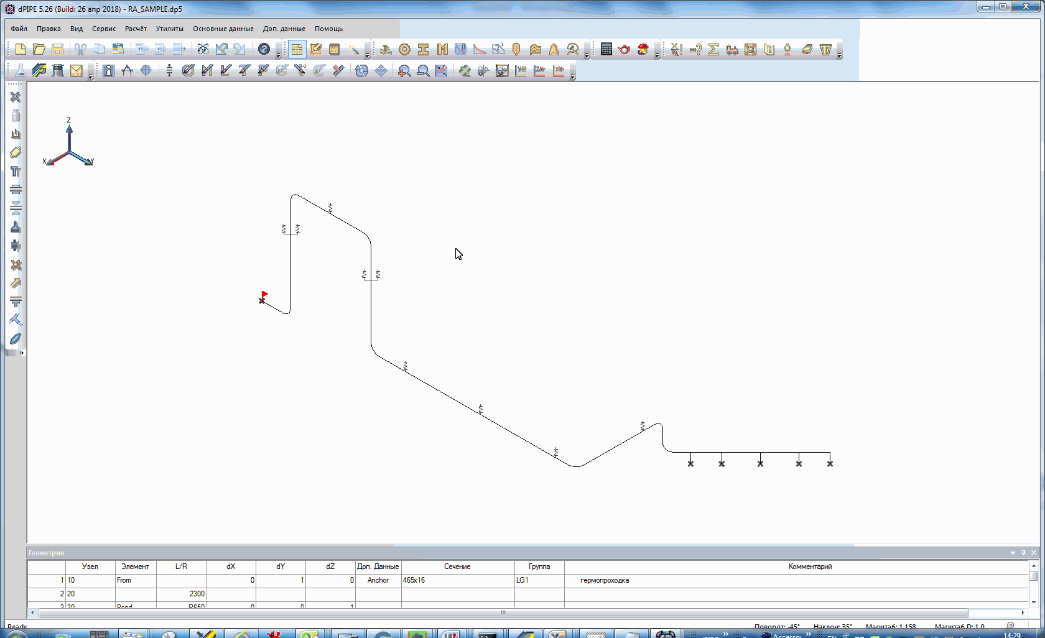Click the Sigma summation icon
The height and width of the screenshot is (638, 1045).
pos(713,49)
